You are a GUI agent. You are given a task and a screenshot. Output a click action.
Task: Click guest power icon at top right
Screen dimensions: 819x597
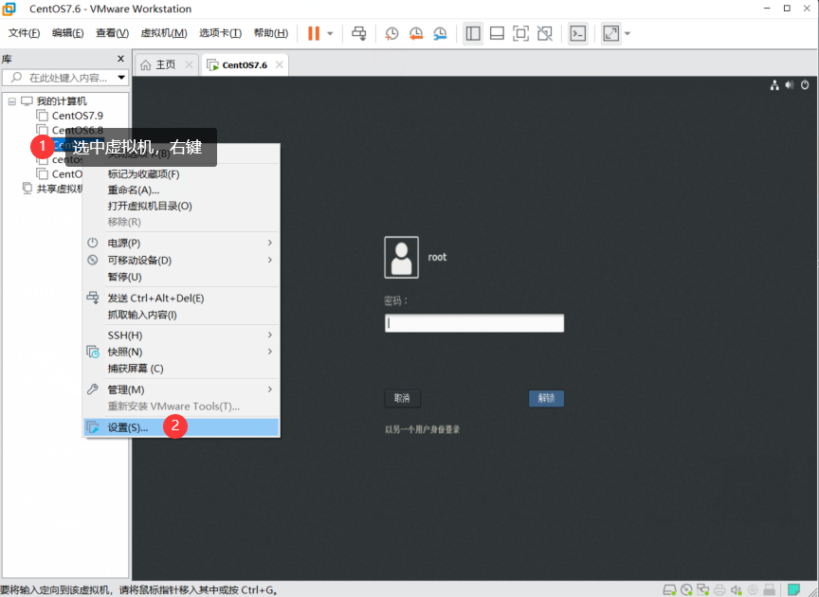tap(805, 84)
